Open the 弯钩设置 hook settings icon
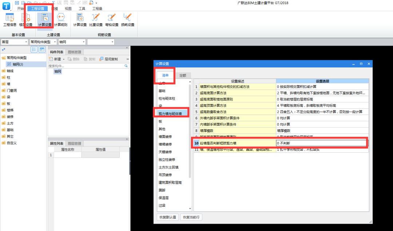Image resolution: width=393 pixels, height=231 pixels. [x=112, y=20]
